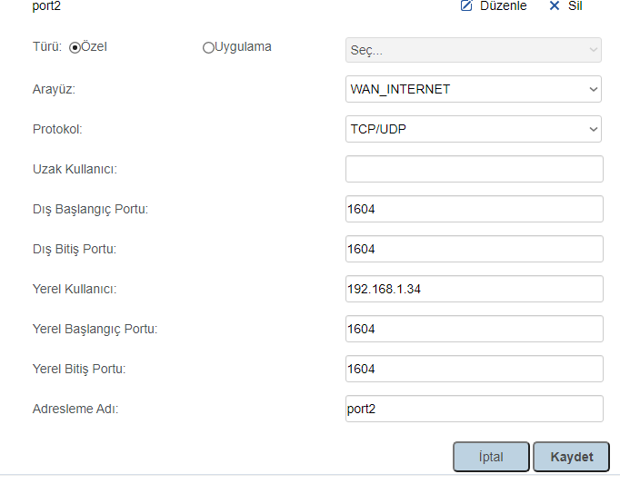Click the Protokol label
Screen dimensions: 620x484
click(x=57, y=129)
